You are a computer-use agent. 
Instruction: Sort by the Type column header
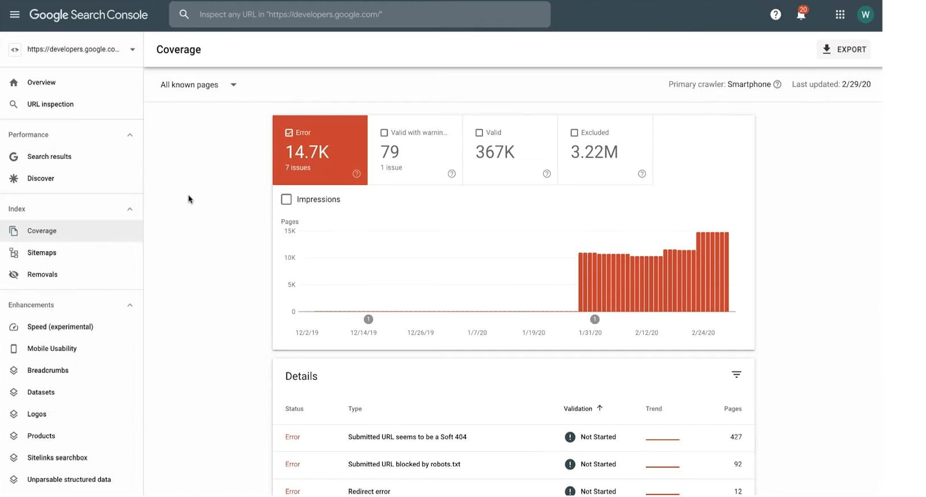click(x=355, y=409)
